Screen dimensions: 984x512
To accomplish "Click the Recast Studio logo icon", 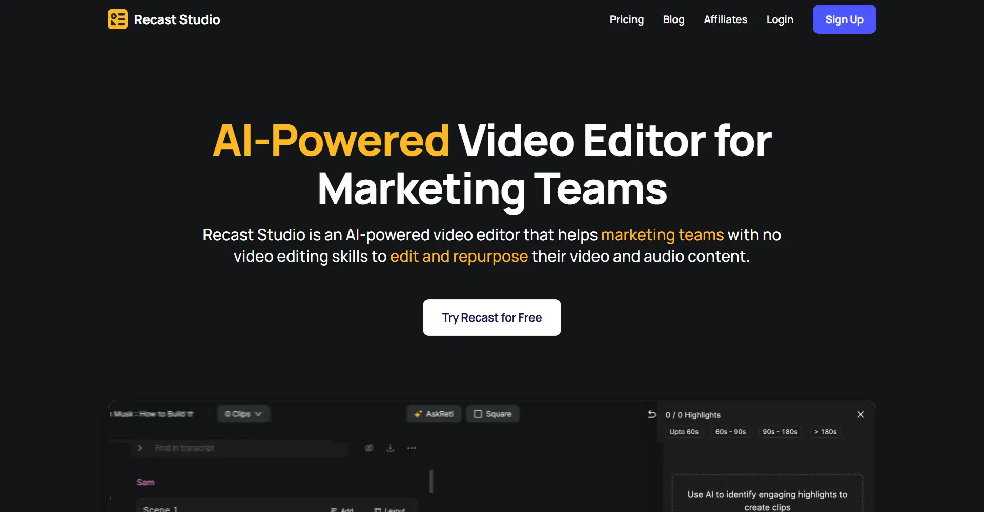I will (x=117, y=19).
